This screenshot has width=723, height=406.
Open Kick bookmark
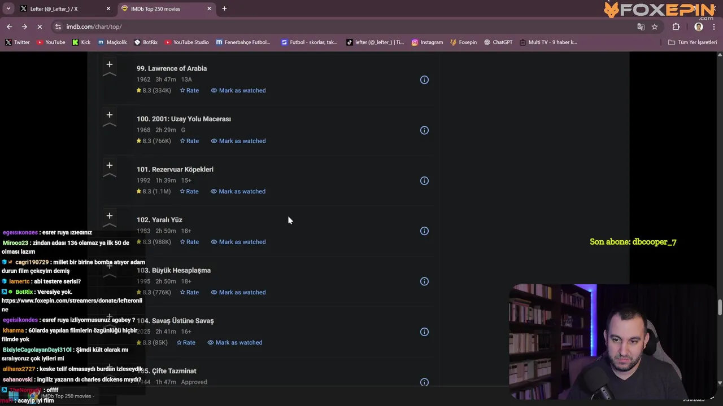(81, 42)
